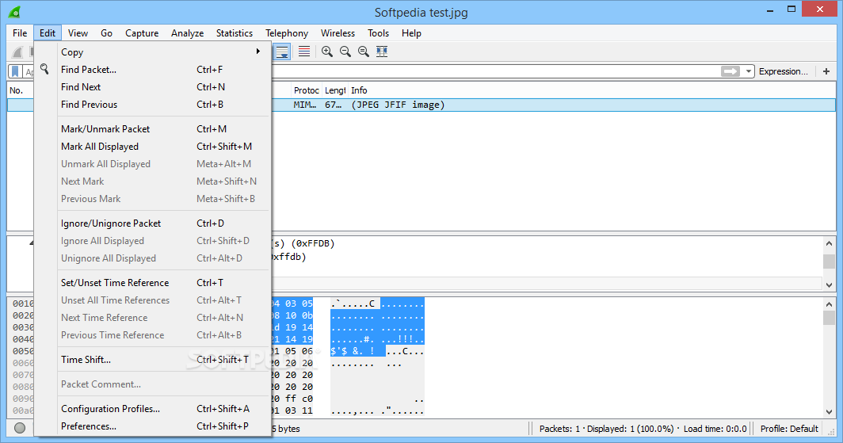Viewport: 843px width, 443px height.
Task: Open the View menu
Action: pos(78,32)
